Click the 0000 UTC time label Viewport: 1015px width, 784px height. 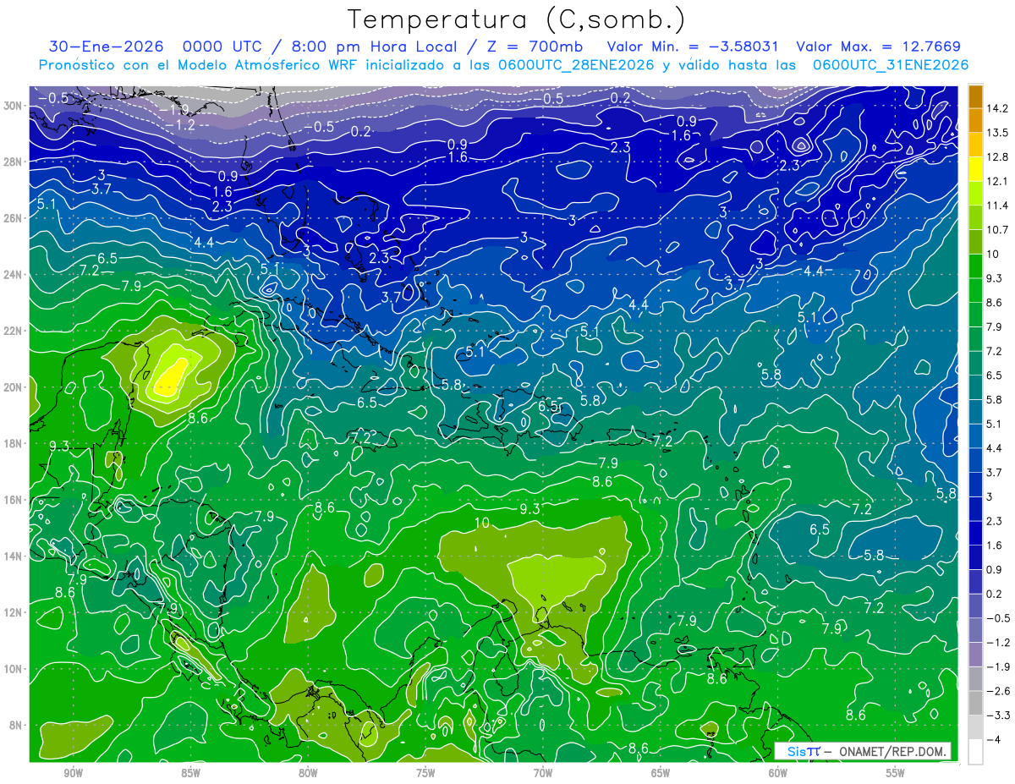tap(222, 47)
